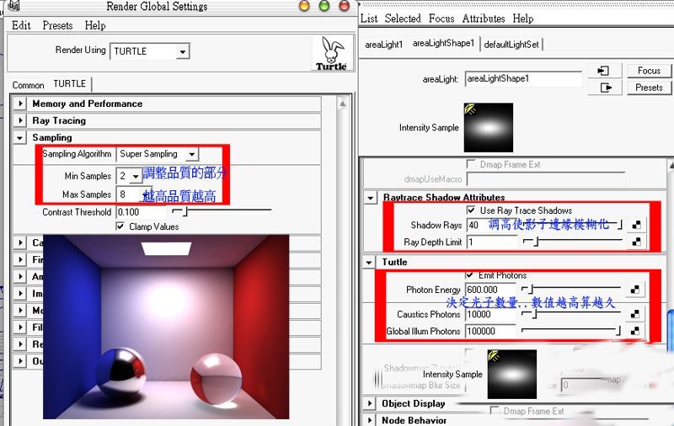The height and width of the screenshot is (426, 674).
Task: Click the Contrast Threshold value field
Action: pyautogui.click(x=142, y=212)
